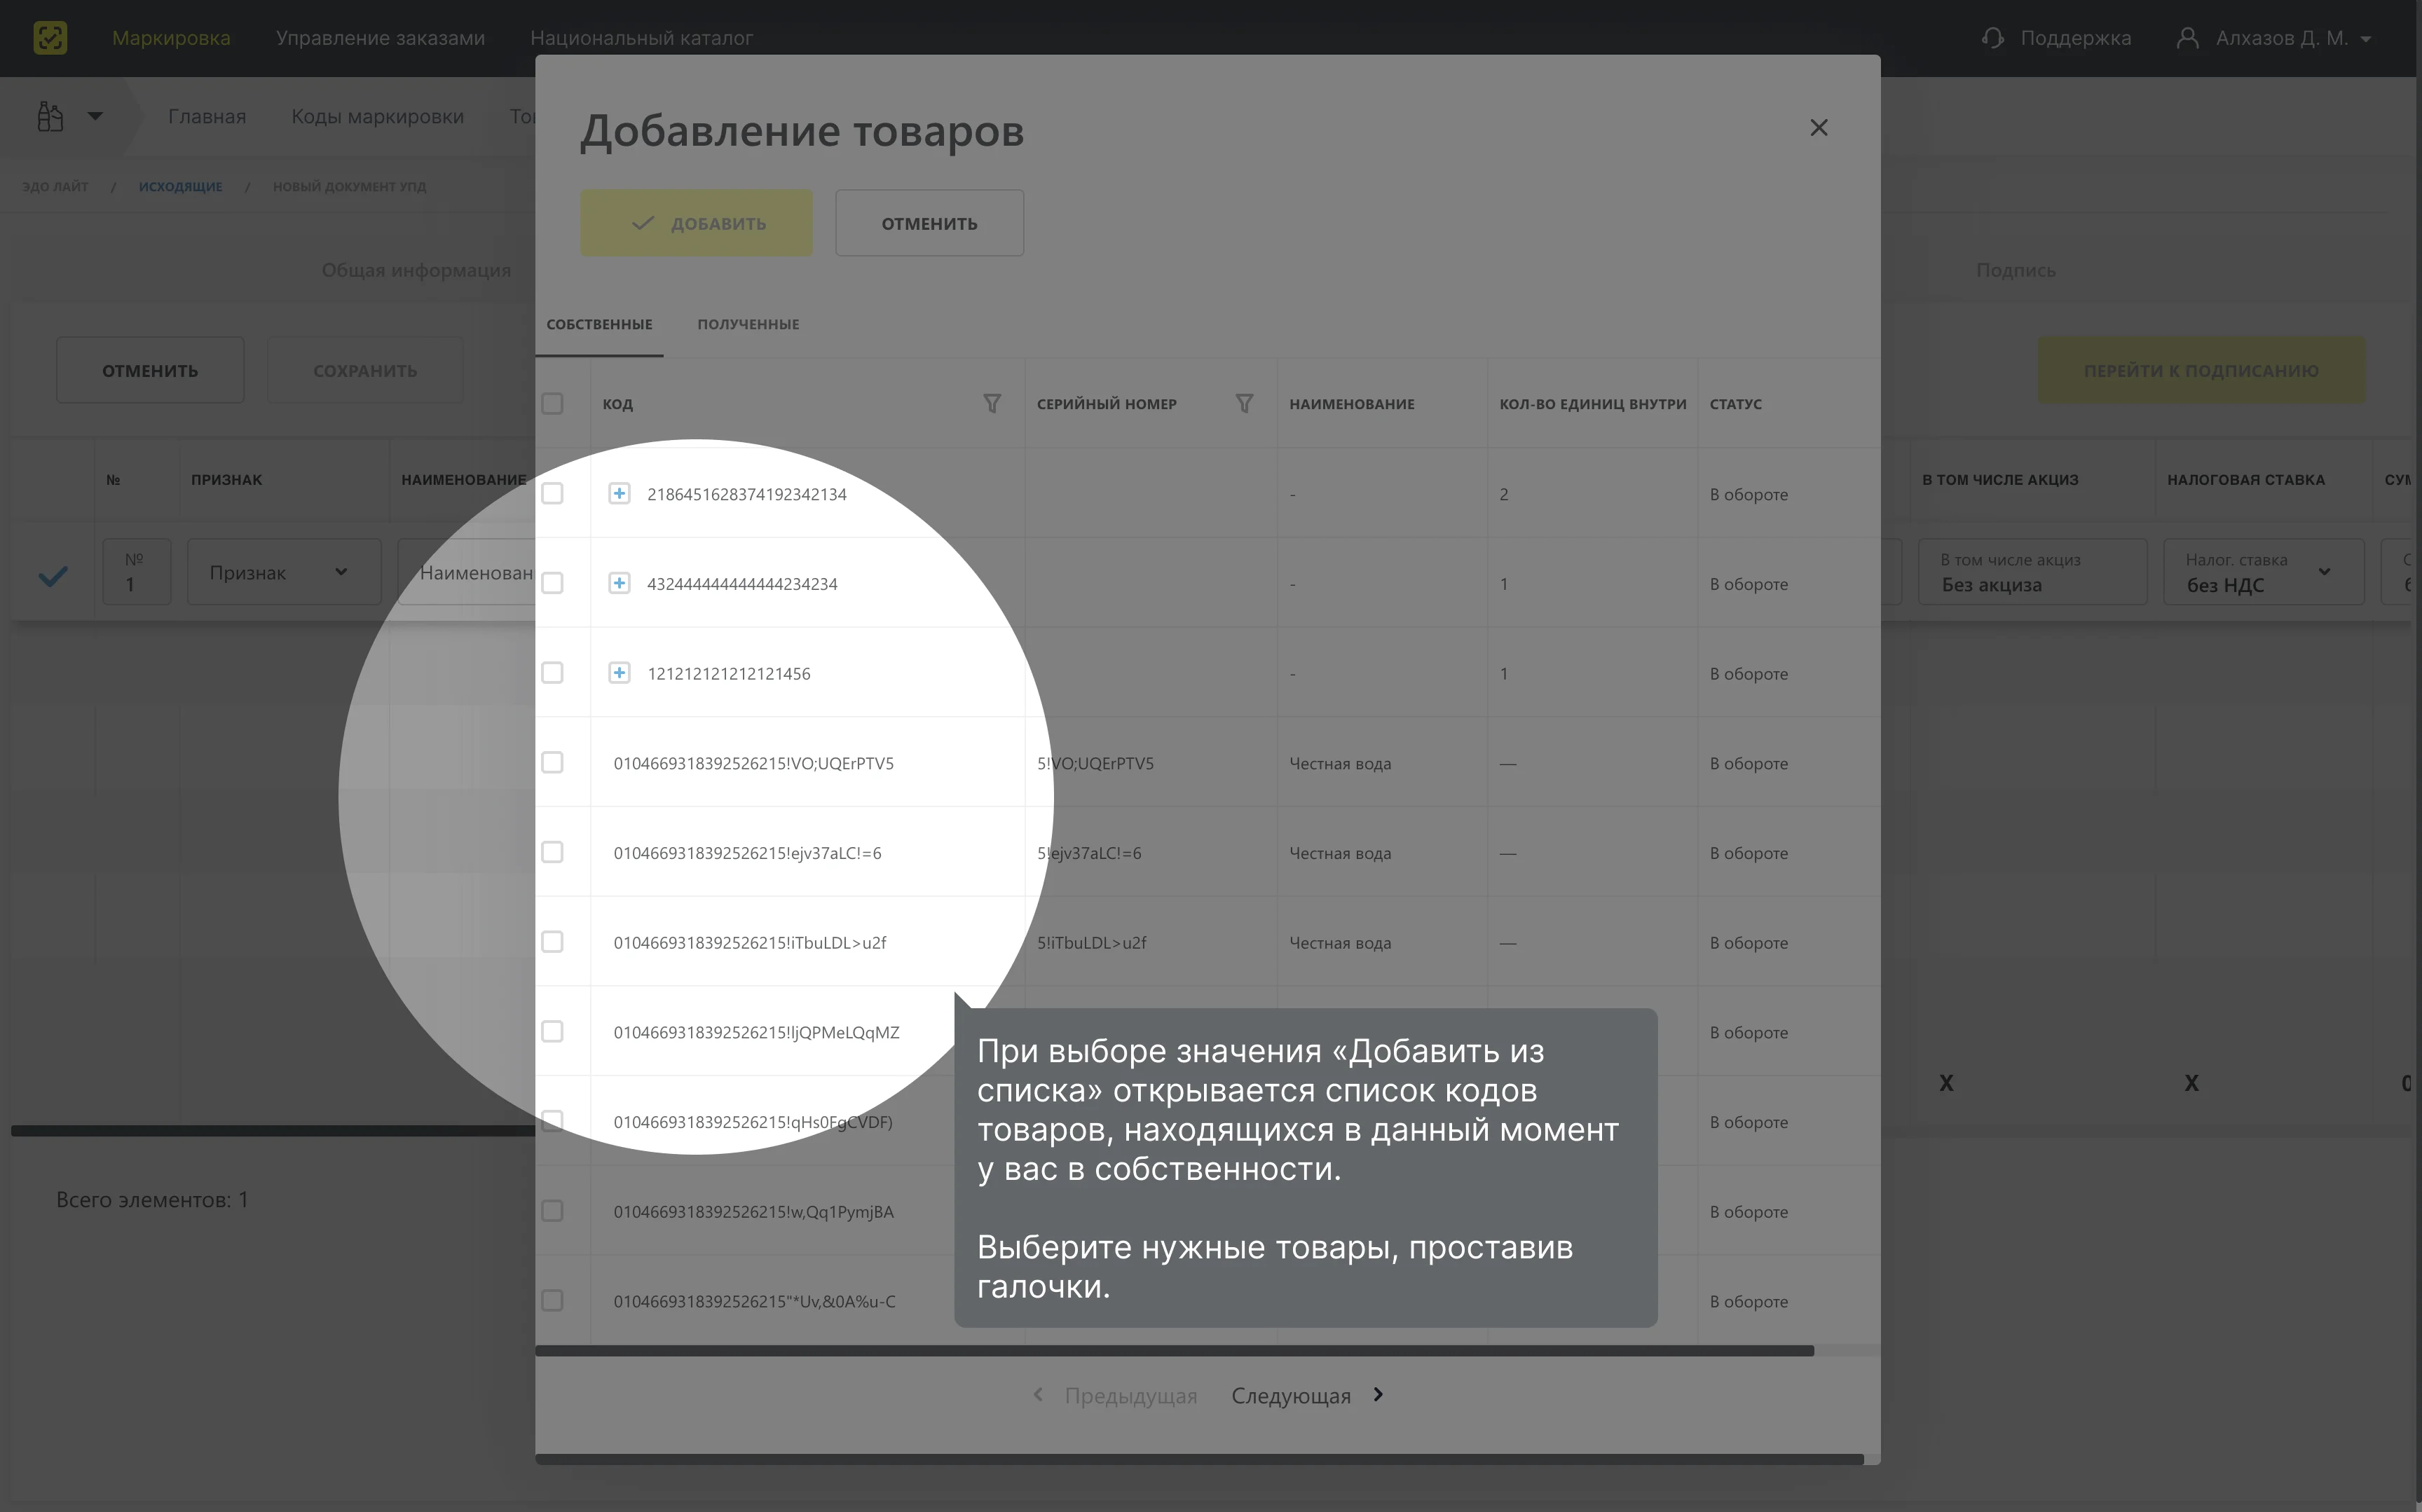
Task: Expand code 43244444444444423​4234 with plus icon
Action: click(619, 583)
